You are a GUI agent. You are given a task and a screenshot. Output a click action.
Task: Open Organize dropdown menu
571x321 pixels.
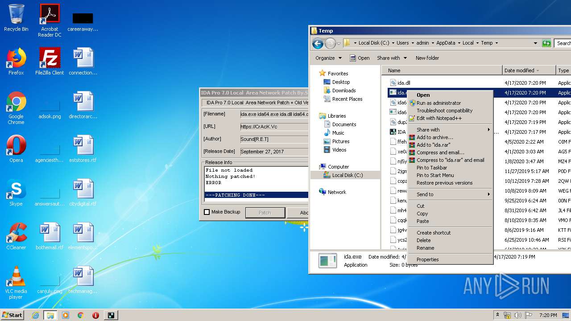point(328,58)
